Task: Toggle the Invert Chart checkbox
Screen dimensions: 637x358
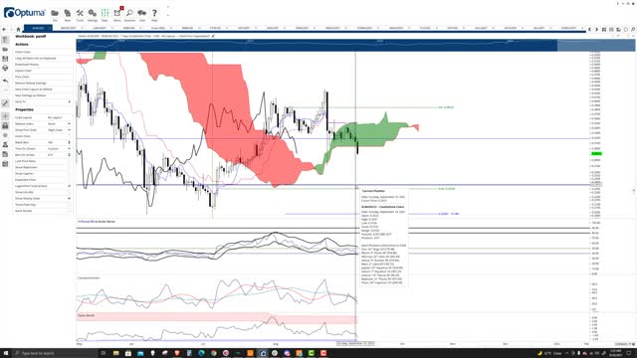Action: point(69,136)
